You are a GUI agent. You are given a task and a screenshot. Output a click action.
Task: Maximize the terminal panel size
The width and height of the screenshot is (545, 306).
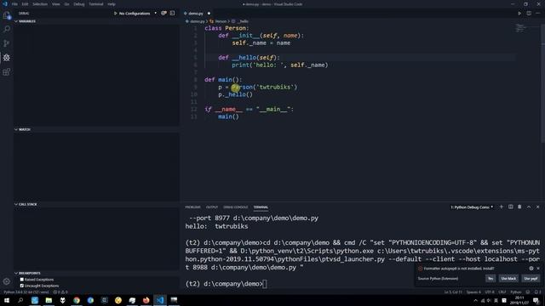point(529,207)
